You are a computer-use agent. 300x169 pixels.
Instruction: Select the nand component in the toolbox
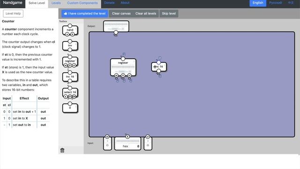pyautogui.click(x=70, y=30)
